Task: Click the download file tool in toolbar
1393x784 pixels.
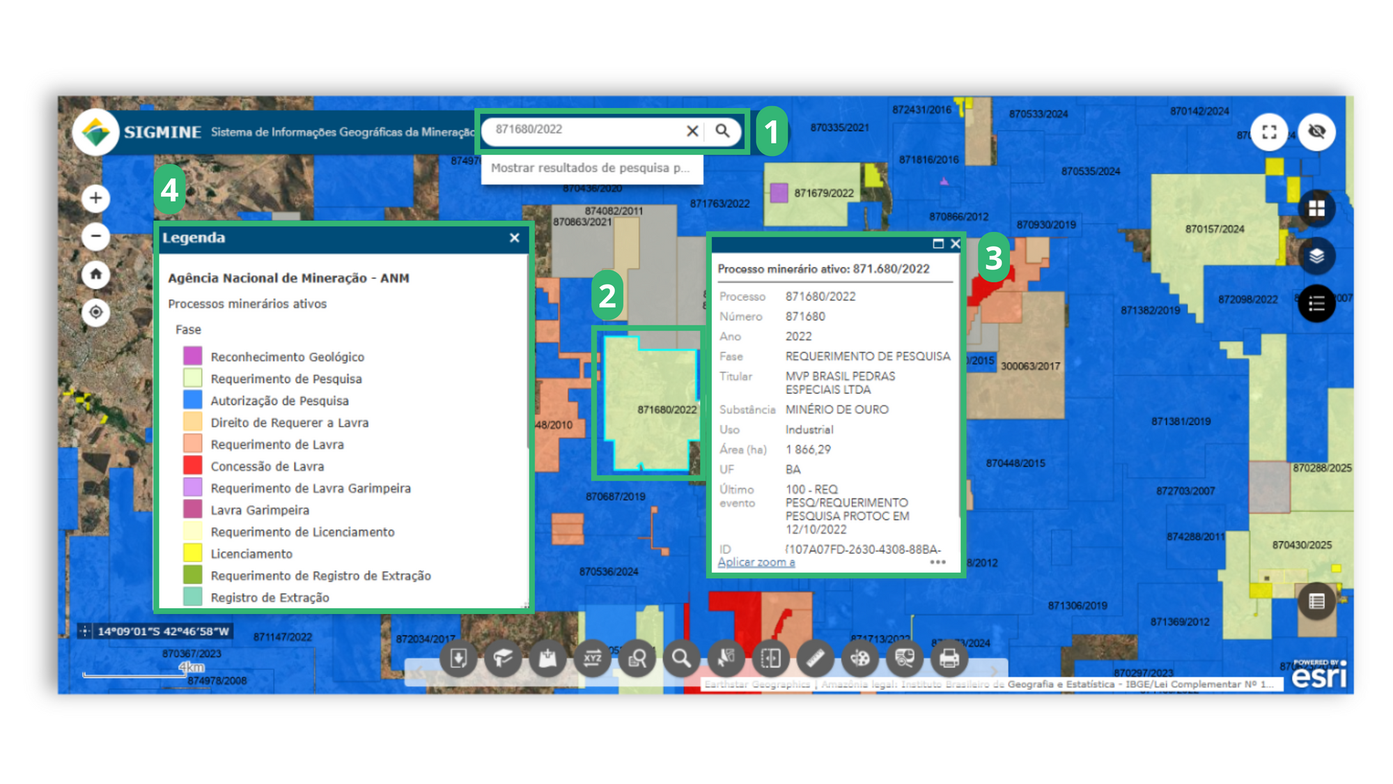Action: click(x=458, y=658)
